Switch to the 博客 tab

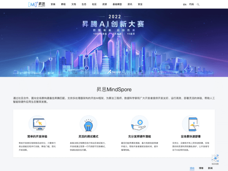201,168
